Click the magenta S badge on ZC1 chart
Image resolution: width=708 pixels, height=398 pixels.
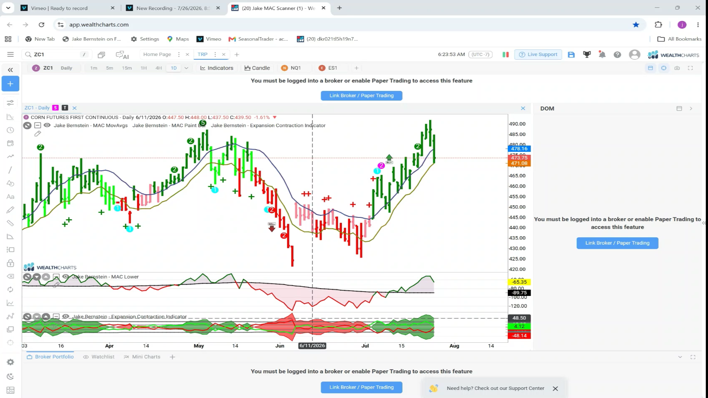click(55, 108)
